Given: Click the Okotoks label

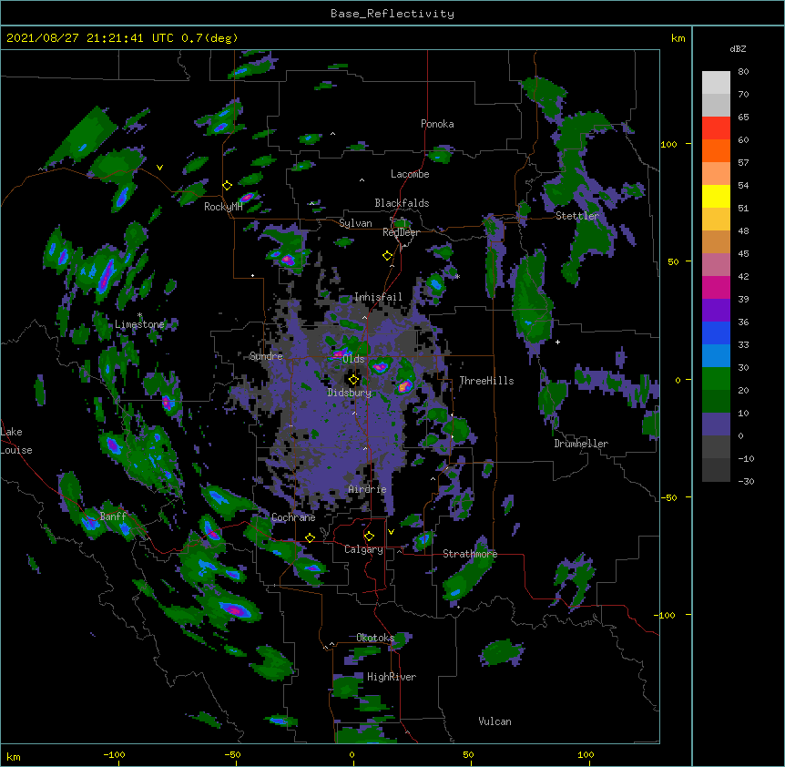Looking at the screenshot, I should tap(375, 638).
